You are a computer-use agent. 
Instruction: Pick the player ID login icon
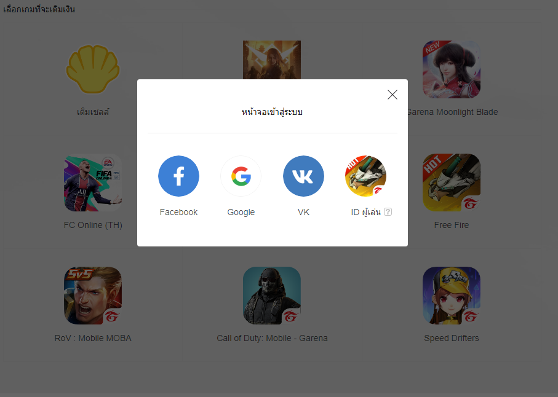click(366, 176)
